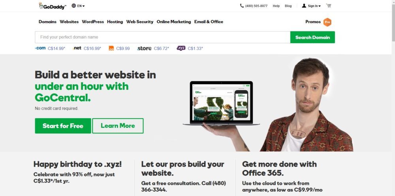Click the Search Domain button

(312, 37)
